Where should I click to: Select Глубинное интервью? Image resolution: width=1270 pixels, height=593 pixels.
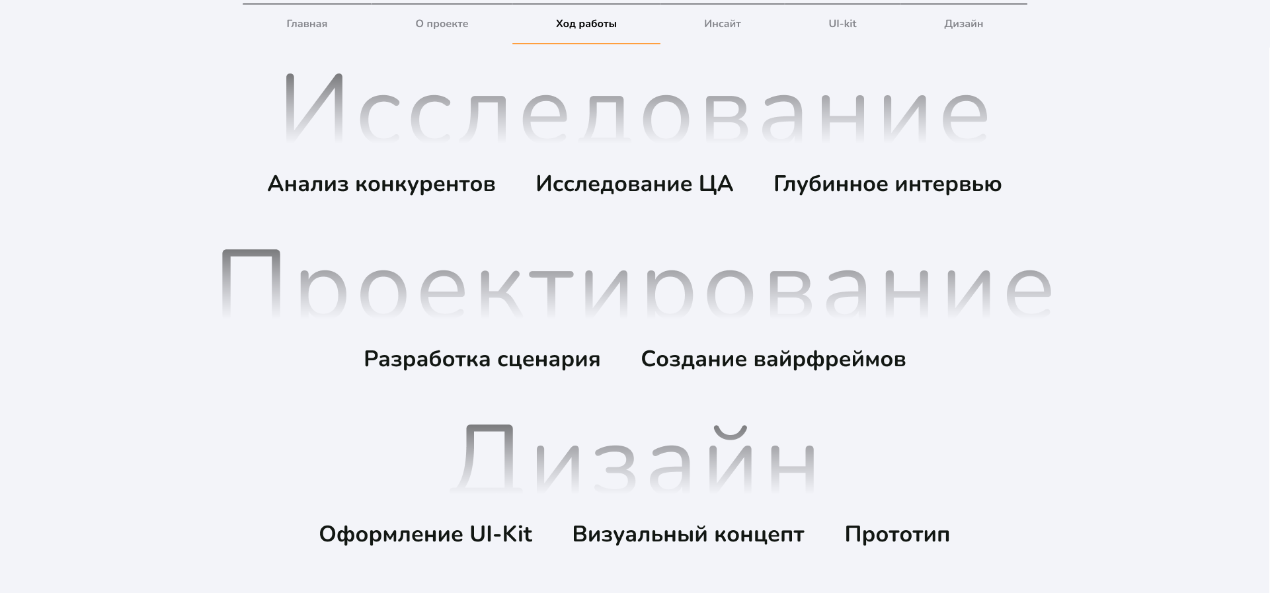[x=888, y=184]
